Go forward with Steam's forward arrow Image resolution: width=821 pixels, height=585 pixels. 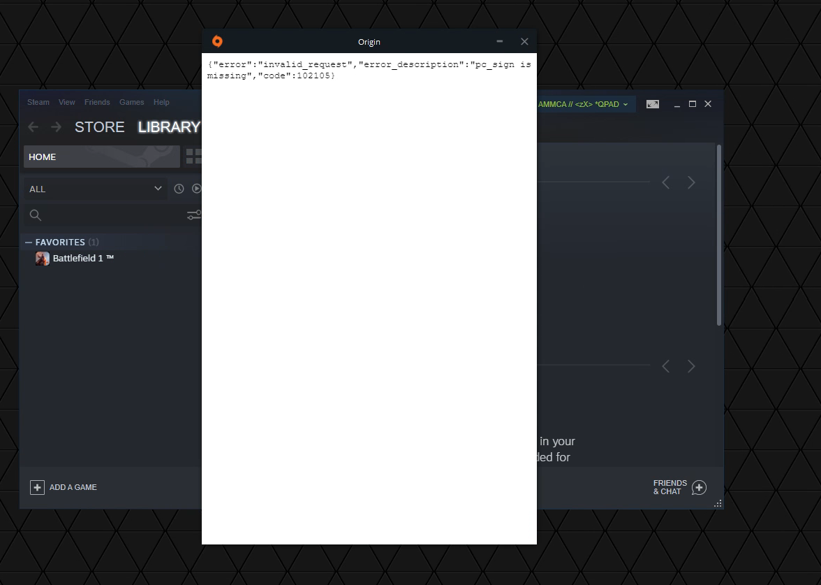point(56,127)
